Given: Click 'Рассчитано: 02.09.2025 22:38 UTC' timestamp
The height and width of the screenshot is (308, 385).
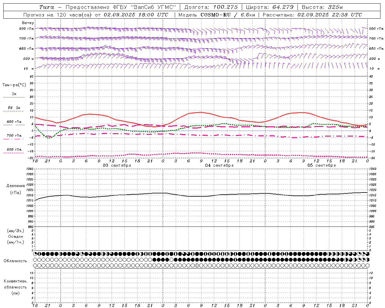Looking at the screenshot, I should pyautogui.click(x=312, y=15).
